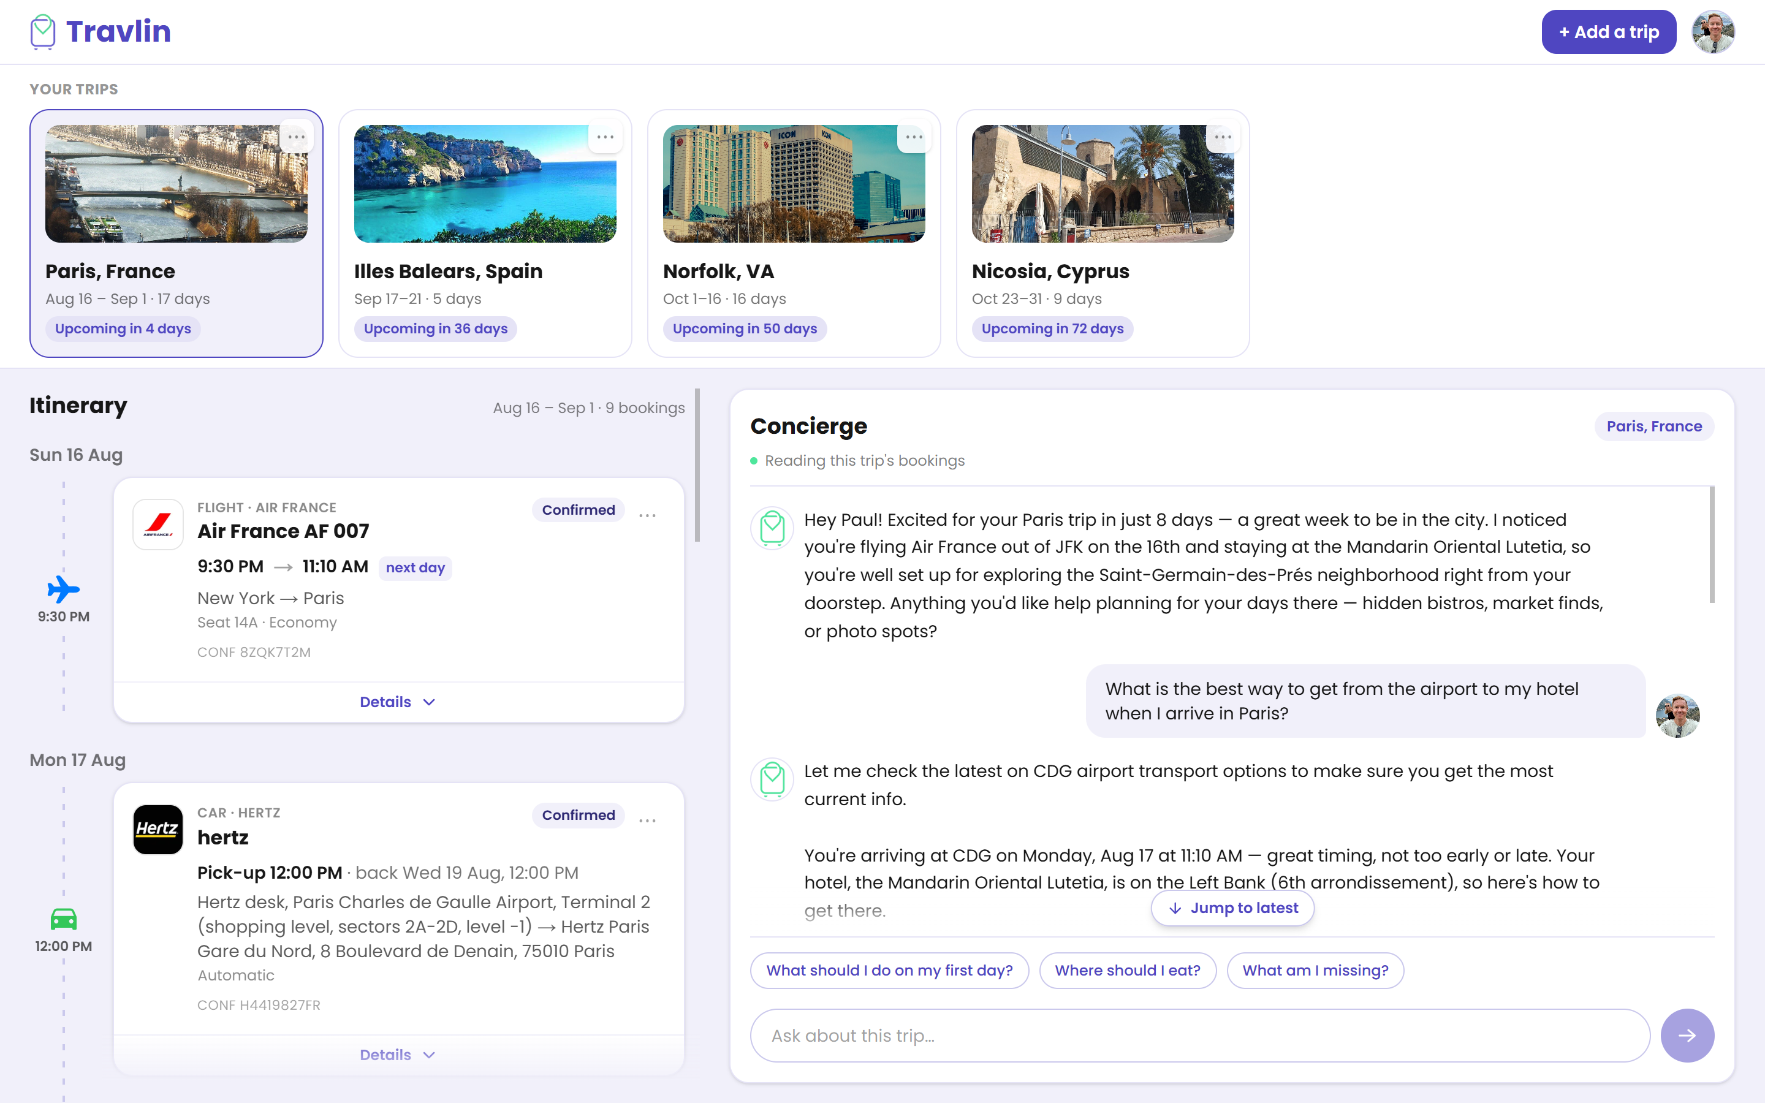Select the Norfolk, VA trip title
Image resolution: width=1765 pixels, height=1103 pixels.
coord(718,271)
